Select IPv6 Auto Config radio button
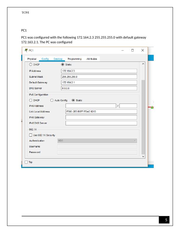The width and height of the screenshot is (180, 233). coord(53,100)
